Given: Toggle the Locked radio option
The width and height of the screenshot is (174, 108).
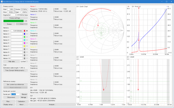Looking at the screenshot, I should coord(27,62).
